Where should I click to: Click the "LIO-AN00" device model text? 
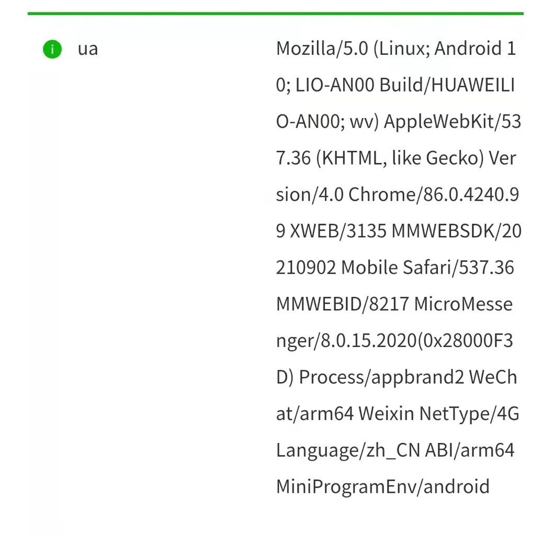[x=335, y=86]
